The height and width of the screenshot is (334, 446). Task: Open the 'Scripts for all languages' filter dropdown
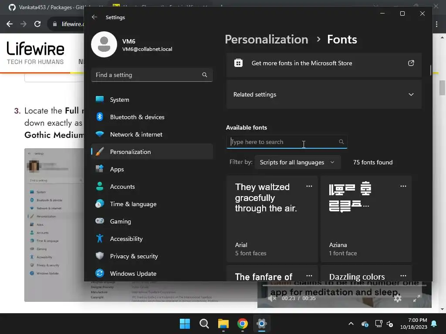tap(297, 162)
